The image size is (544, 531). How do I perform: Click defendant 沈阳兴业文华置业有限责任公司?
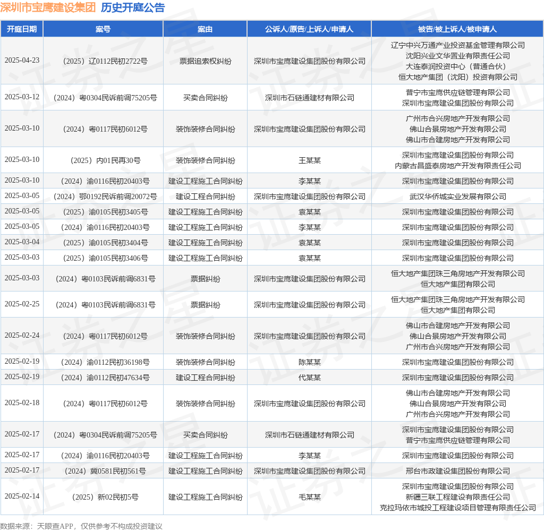(x=457, y=56)
